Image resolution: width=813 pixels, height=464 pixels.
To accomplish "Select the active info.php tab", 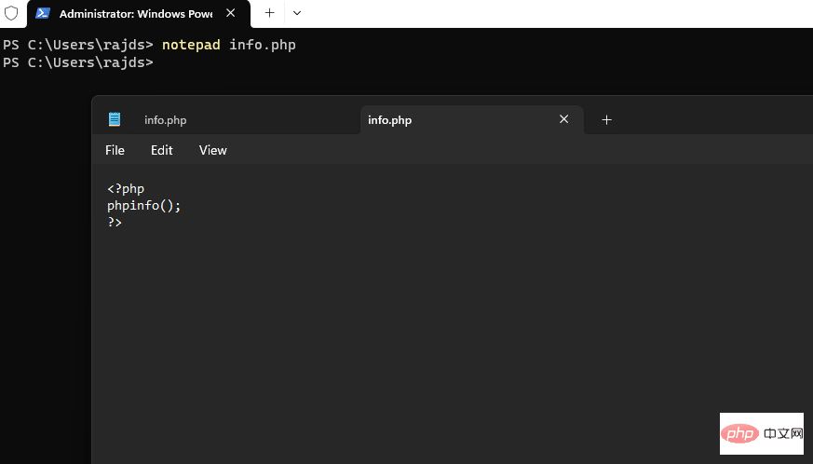I will pyautogui.click(x=390, y=120).
